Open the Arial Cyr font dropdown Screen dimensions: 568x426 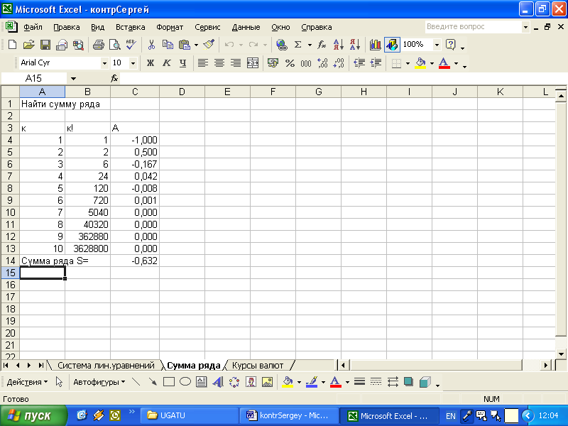[104, 63]
